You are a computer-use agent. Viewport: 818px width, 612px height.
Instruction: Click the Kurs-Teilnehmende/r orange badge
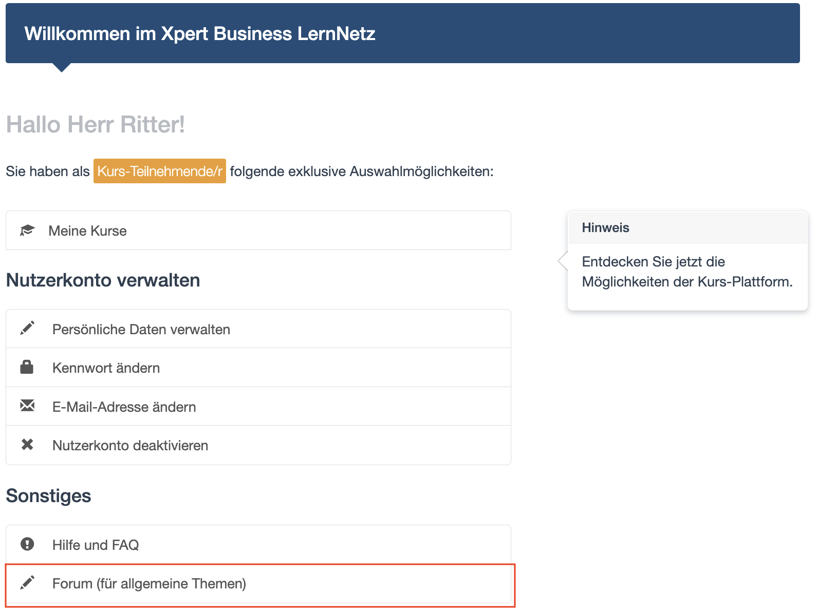(160, 171)
